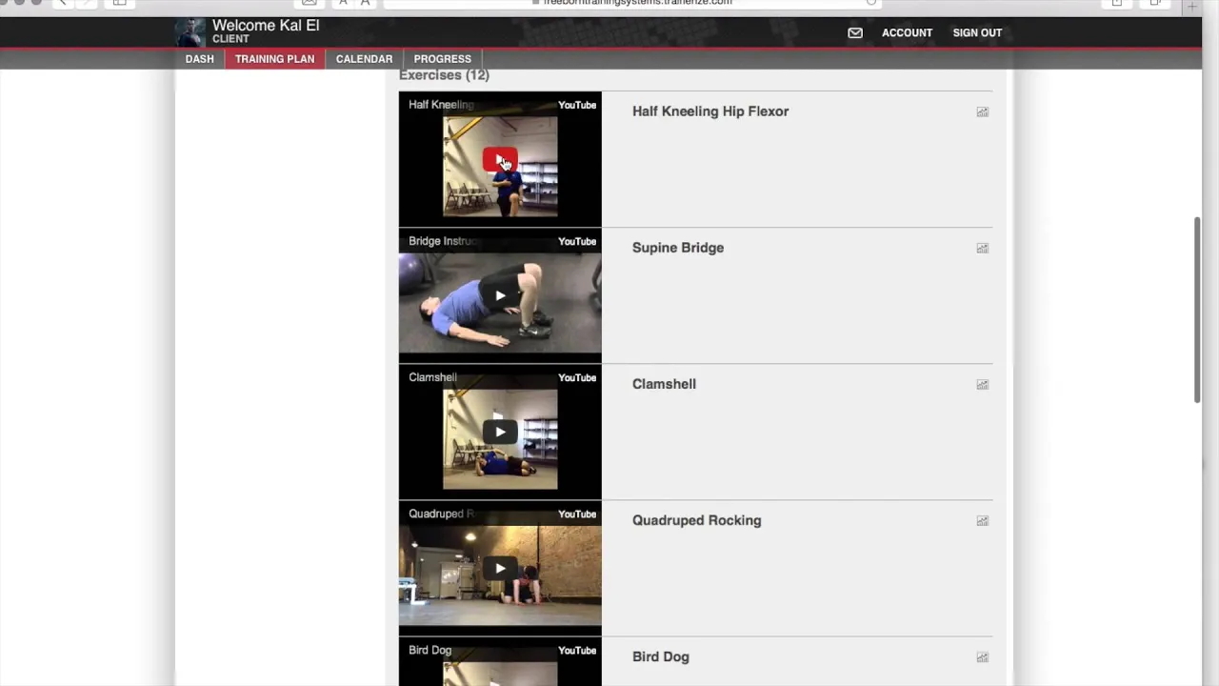Click YouTube logo on Bridge Instruction video
The height and width of the screenshot is (686, 1219).
(x=577, y=241)
